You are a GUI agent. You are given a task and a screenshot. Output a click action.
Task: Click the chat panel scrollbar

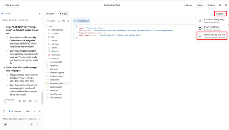42,98
